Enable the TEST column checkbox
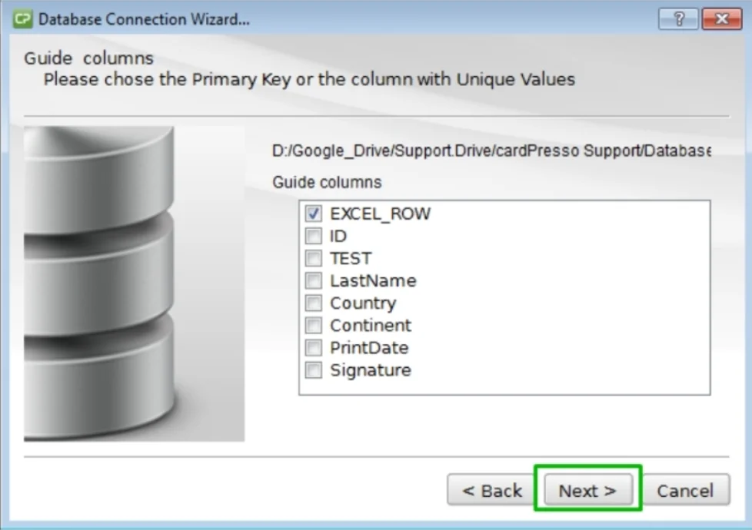The image size is (752, 530). 314,258
